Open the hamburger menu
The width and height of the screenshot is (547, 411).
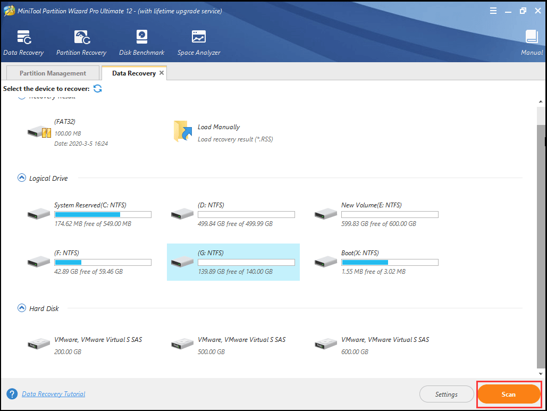click(493, 10)
